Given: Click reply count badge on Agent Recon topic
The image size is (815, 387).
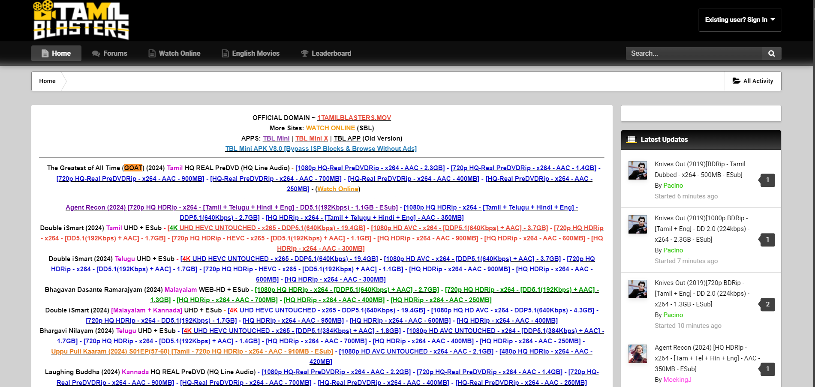Looking at the screenshot, I should click(767, 369).
